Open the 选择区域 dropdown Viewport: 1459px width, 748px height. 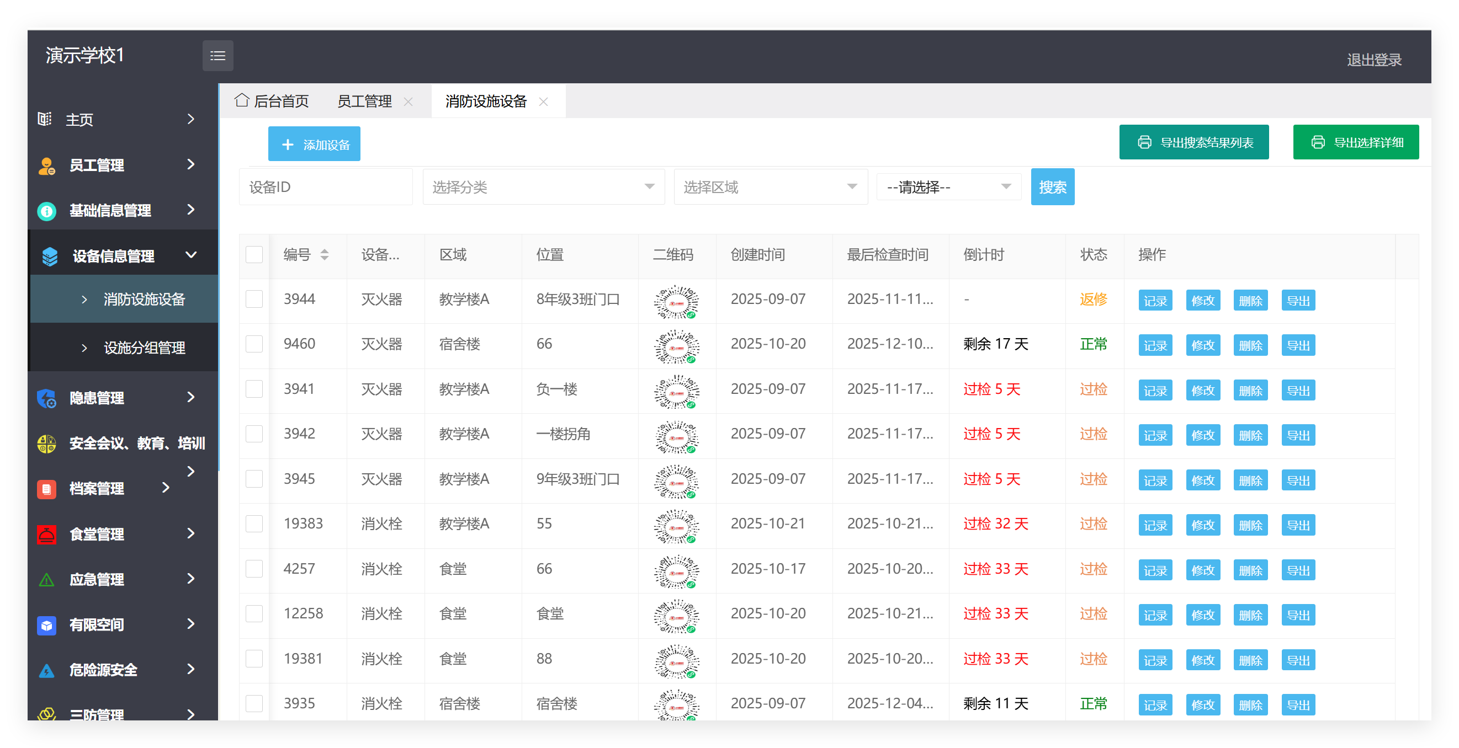770,186
